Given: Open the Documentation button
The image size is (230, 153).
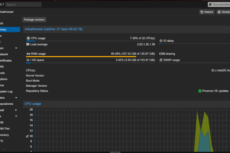Looking at the screenshot, I should pyautogui.click(x=219, y=5).
